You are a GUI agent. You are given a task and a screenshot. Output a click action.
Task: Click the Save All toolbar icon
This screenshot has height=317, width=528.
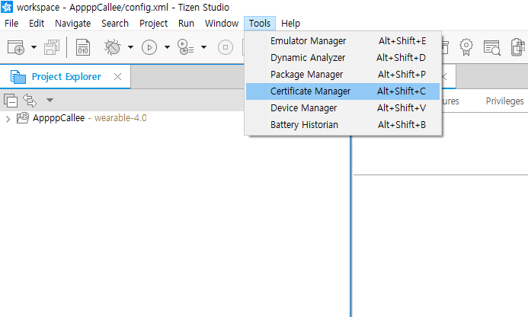click(52, 47)
